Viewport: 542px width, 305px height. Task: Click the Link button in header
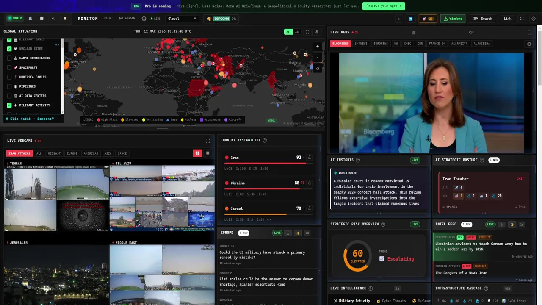(507, 19)
